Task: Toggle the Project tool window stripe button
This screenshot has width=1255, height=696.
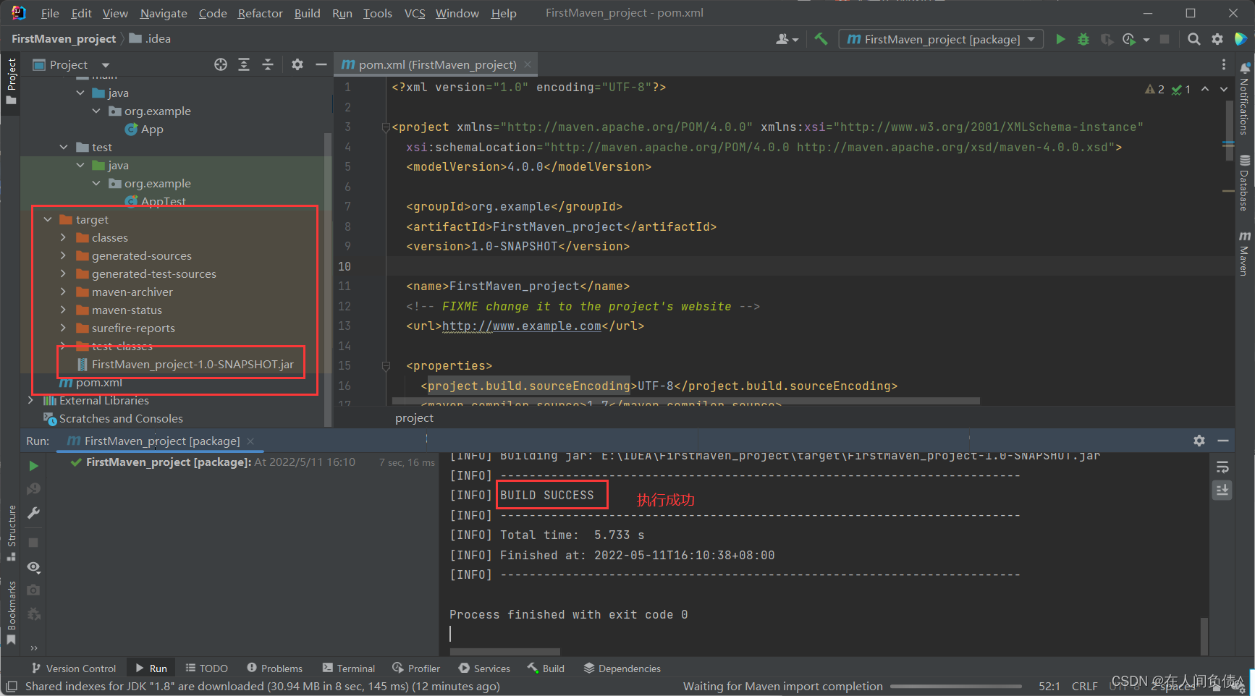Action: 11,81
